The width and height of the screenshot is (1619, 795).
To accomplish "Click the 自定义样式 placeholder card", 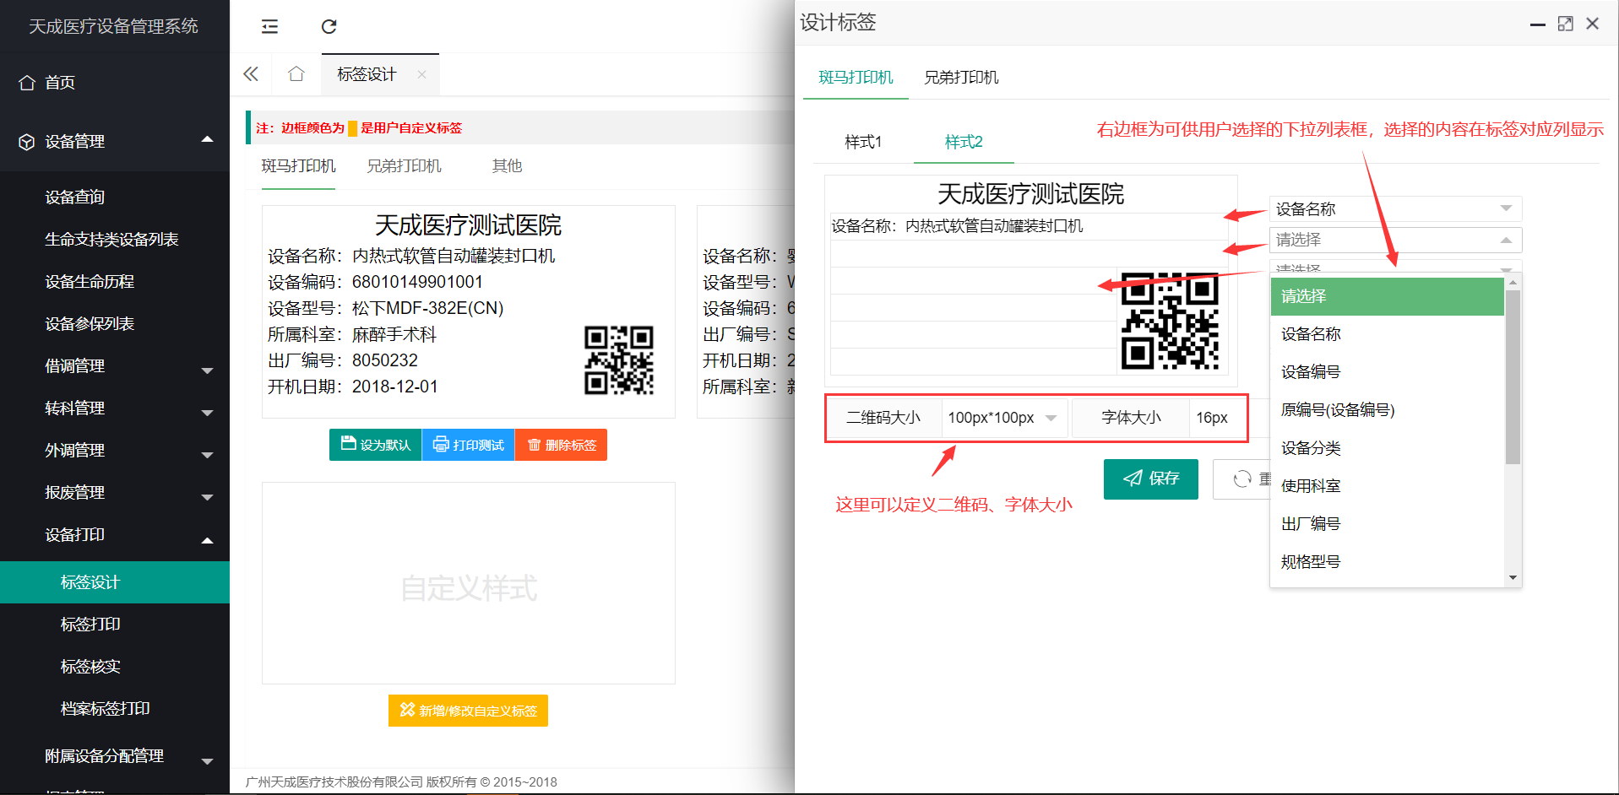I will 469,583.
